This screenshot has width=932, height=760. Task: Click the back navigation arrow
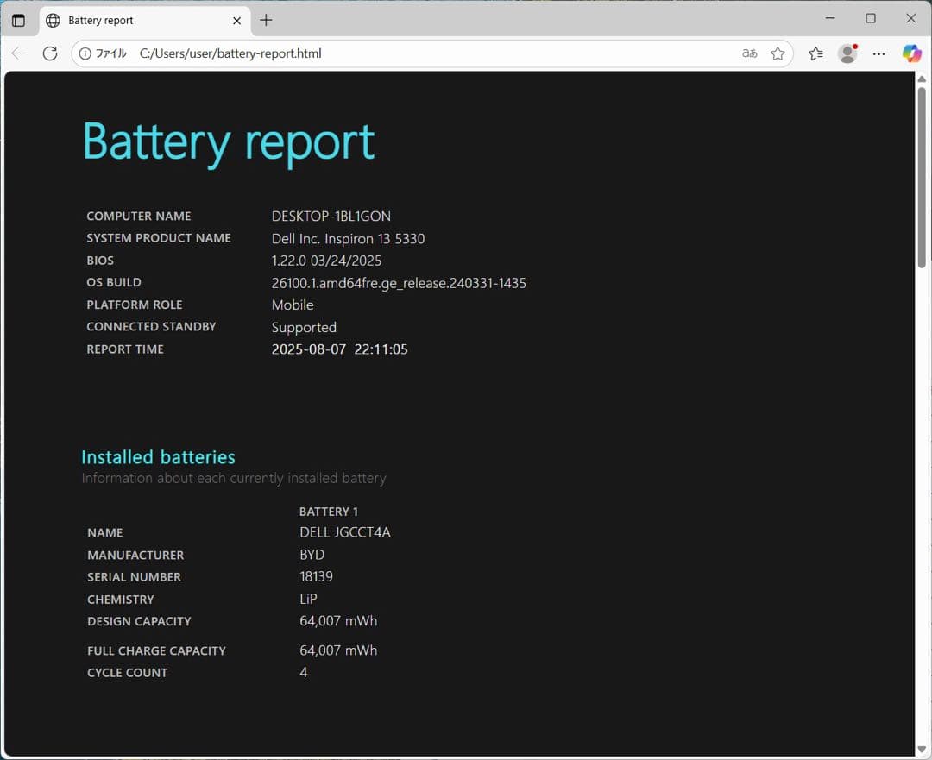[19, 53]
